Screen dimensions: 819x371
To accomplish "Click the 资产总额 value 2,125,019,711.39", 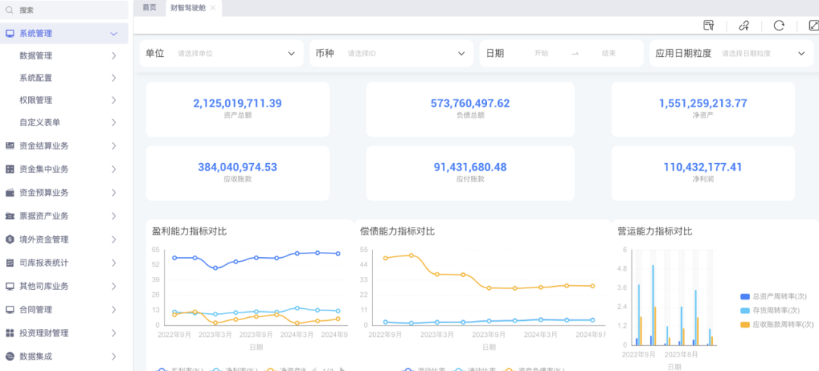I will pyautogui.click(x=237, y=103).
